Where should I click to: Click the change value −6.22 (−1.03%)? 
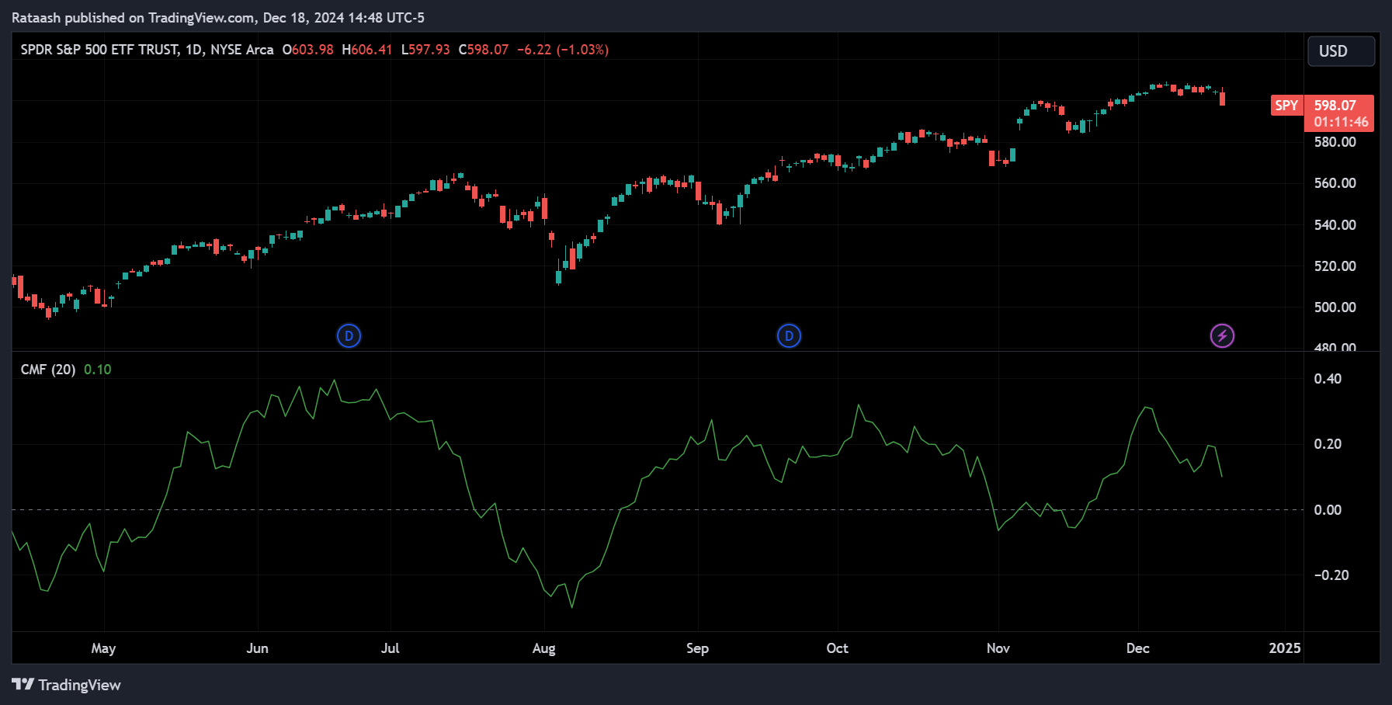(x=563, y=50)
